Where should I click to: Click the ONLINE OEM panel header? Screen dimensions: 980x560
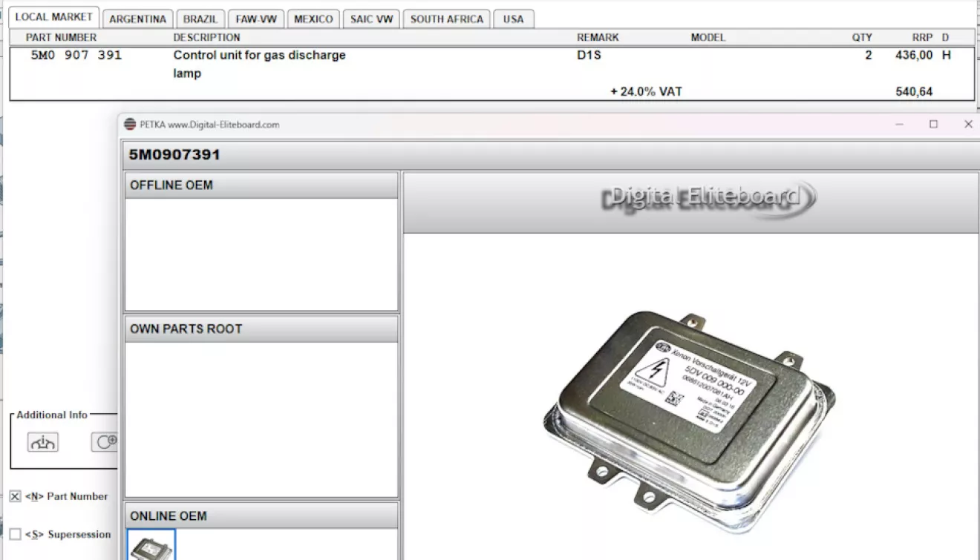tap(261, 516)
